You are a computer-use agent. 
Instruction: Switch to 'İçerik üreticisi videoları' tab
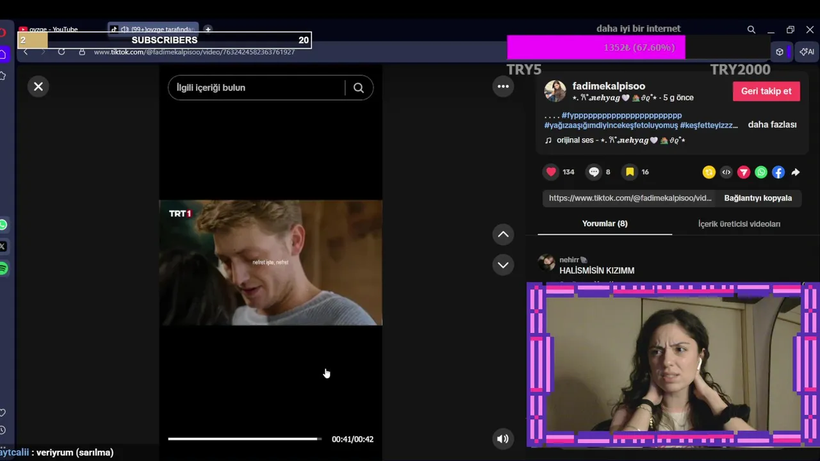(x=739, y=223)
